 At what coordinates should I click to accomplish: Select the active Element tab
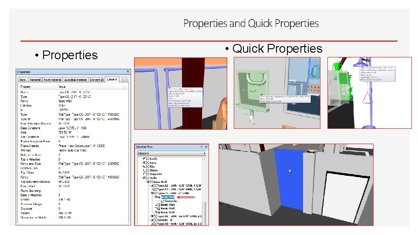coord(112,79)
